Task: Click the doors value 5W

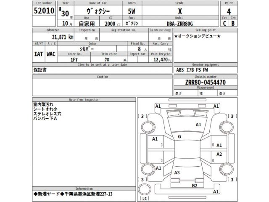Action: coord(132,11)
